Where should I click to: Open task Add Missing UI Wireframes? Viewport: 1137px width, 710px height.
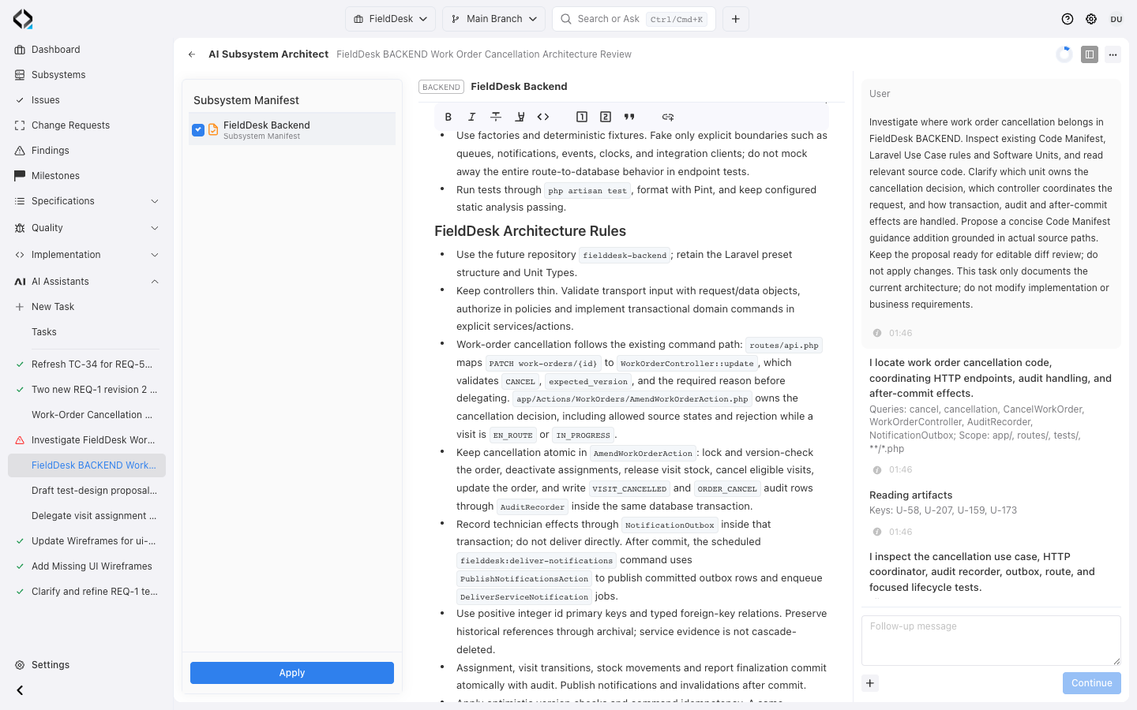[x=87, y=566]
